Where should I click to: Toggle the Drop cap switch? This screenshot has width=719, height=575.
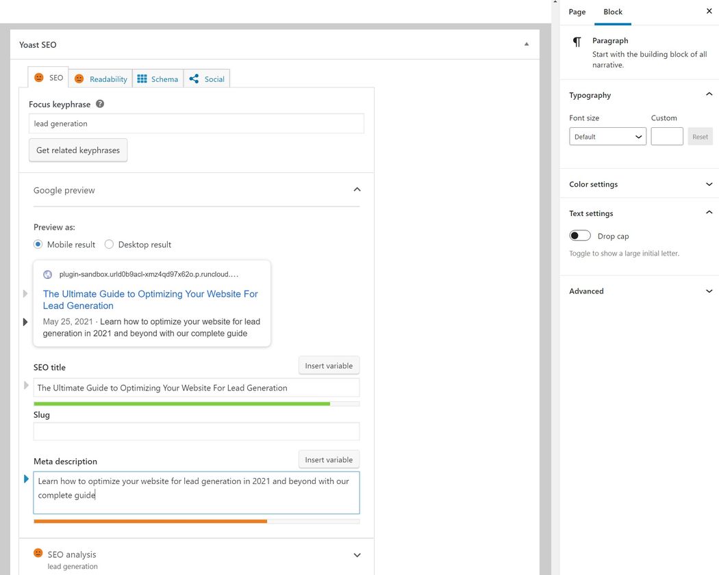580,235
